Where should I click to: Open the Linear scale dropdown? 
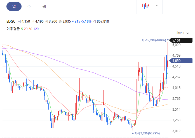pyautogui.click(x=182, y=33)
